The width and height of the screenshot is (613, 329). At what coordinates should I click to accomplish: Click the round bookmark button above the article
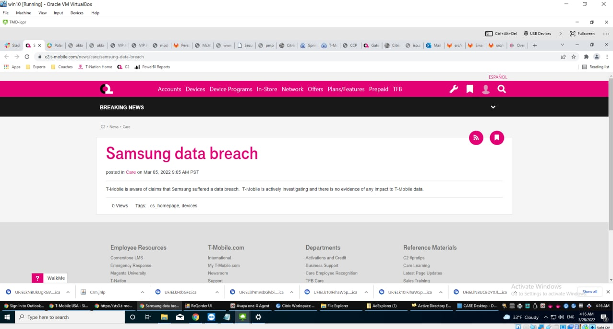point(497,138)
